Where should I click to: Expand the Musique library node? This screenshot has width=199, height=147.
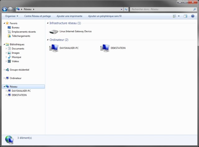tap(6, 57)
